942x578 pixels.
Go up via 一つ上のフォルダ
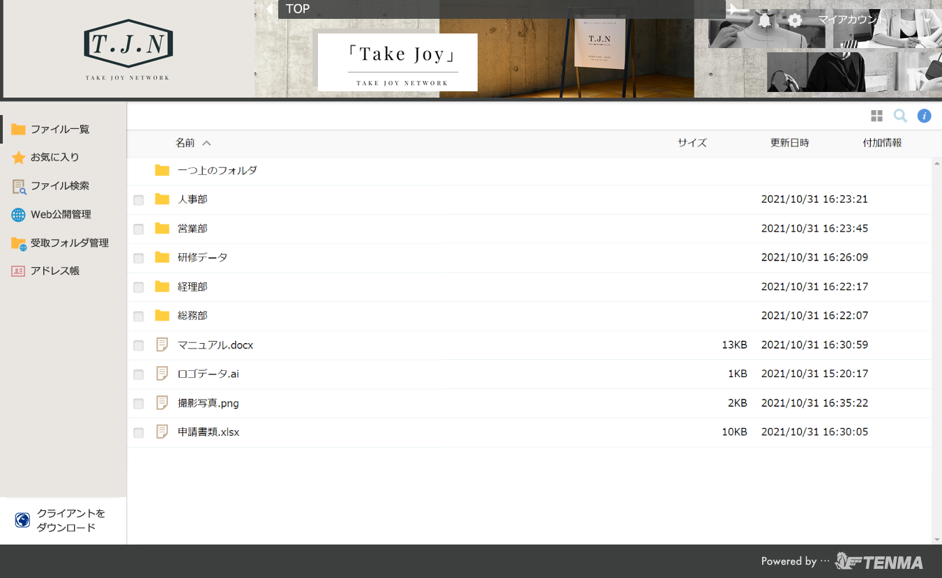[x=217, y=170]
